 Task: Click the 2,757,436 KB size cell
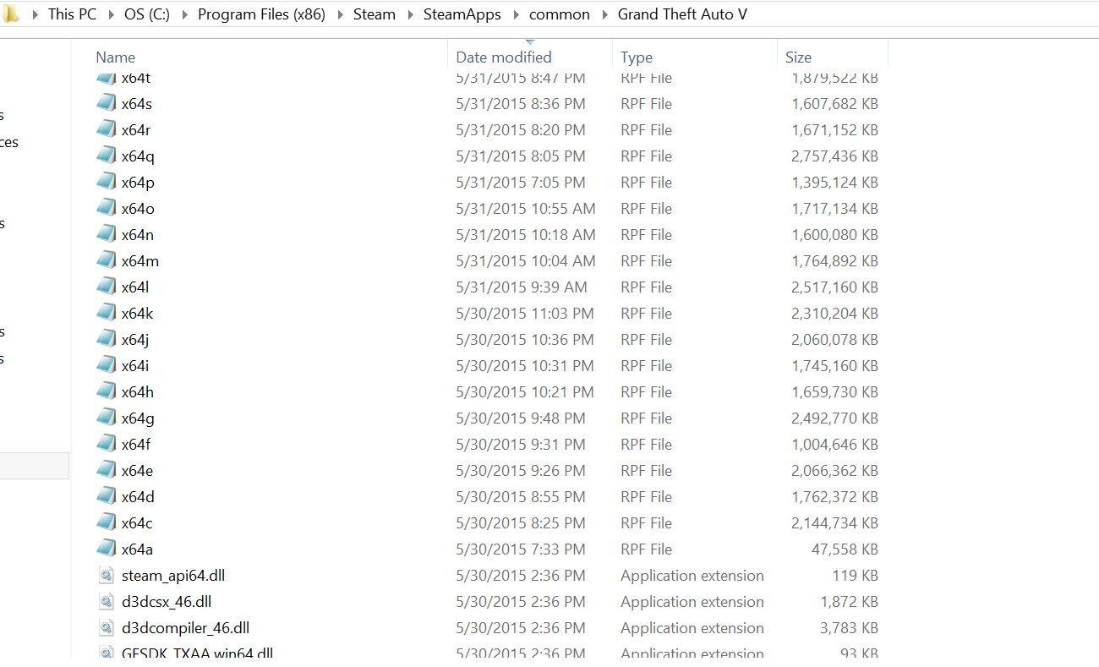click(835, 156)
